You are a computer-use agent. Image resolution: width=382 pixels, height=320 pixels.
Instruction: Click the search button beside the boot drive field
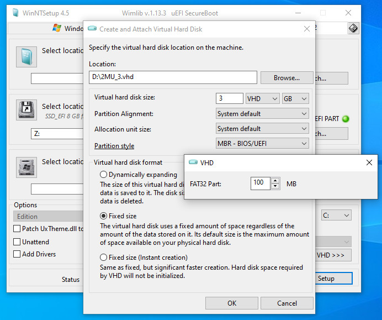coord(332,134)
